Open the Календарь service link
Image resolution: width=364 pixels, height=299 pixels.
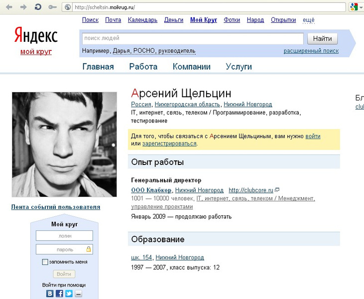(x=142, y=20)
